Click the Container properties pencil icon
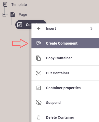Viewport: 99px width, 122px height. (39, 88)
